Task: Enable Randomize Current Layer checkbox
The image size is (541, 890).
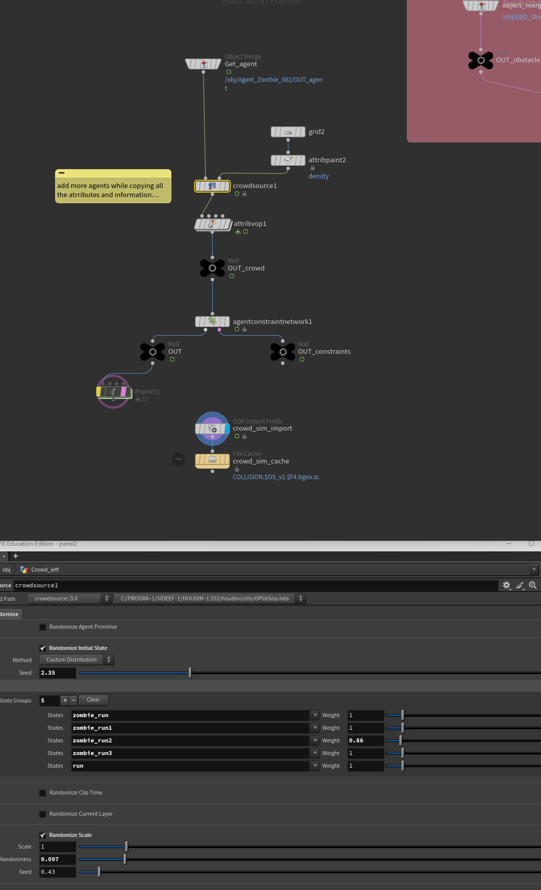Action: point(43,814)
